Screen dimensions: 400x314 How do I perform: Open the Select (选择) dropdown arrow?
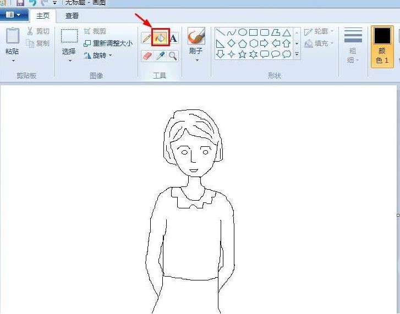point(70,60)
